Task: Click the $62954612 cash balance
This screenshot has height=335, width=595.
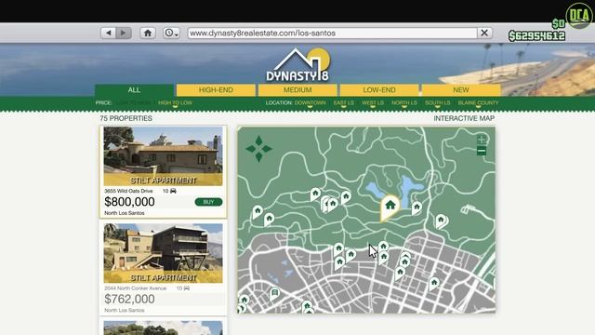Action: pyautogui.click(x=537, y=36)
